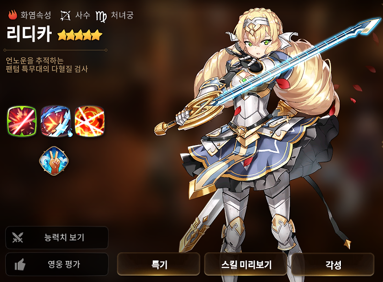Click the thumbs-up icon

pyautogui.click(x=20, y=264)
